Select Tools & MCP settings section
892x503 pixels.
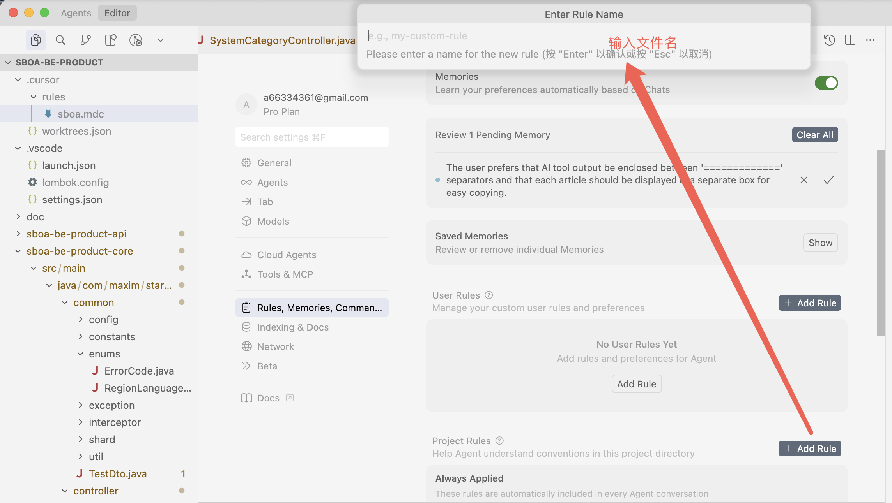[x=285, y=274]
